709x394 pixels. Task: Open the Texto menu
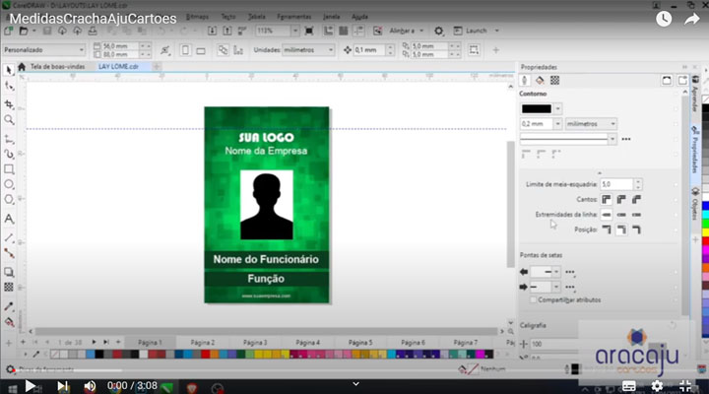(x=228, y=17)
